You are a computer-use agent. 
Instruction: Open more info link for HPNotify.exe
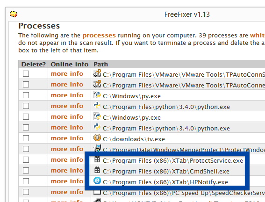point(67,181)
